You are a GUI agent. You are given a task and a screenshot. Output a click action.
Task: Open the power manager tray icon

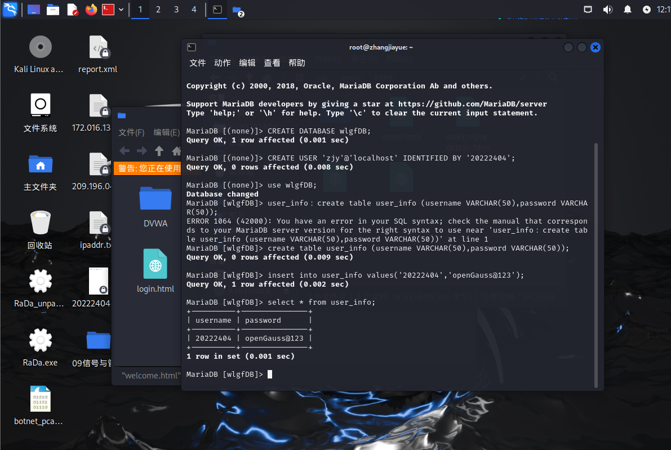tap(647, 10)
